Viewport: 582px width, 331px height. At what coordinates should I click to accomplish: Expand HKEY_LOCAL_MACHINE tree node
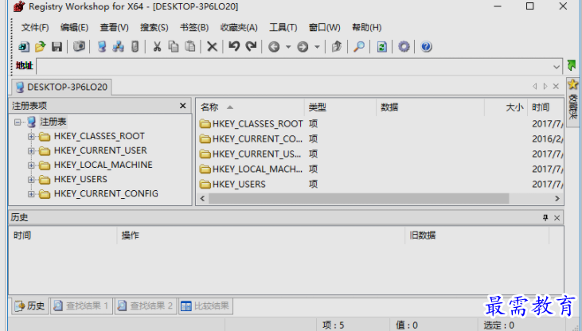[31, 165]
